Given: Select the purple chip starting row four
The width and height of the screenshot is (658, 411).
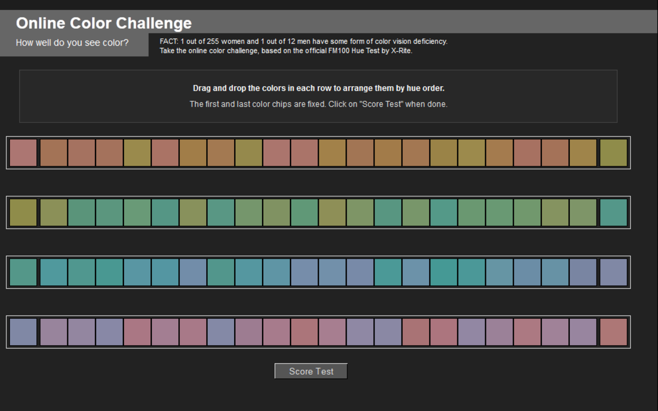Looking at the screenshot, I should tap(22, 331).
